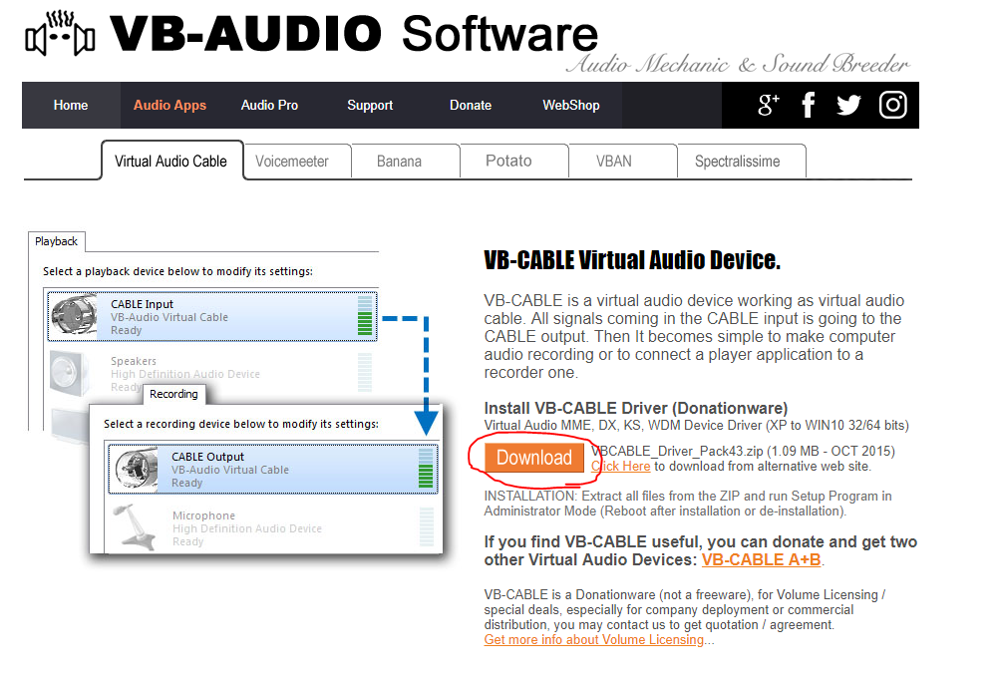Screen dimensions: 997x683
Task: Open the Google Plus social icon
Action: pyautogui.click(x=768, y=105)
